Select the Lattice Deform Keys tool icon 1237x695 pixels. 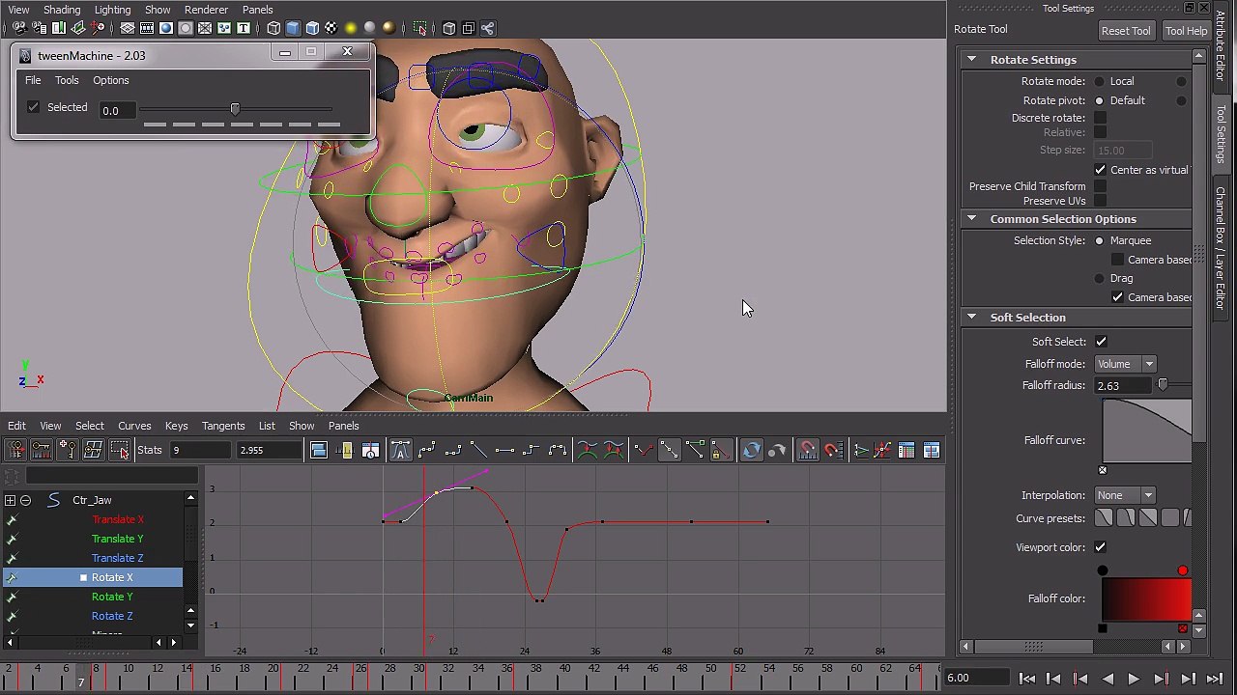tap(93, 450)
